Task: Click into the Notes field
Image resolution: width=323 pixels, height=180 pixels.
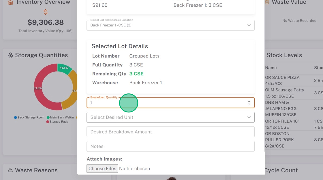Action: point(170,146)
